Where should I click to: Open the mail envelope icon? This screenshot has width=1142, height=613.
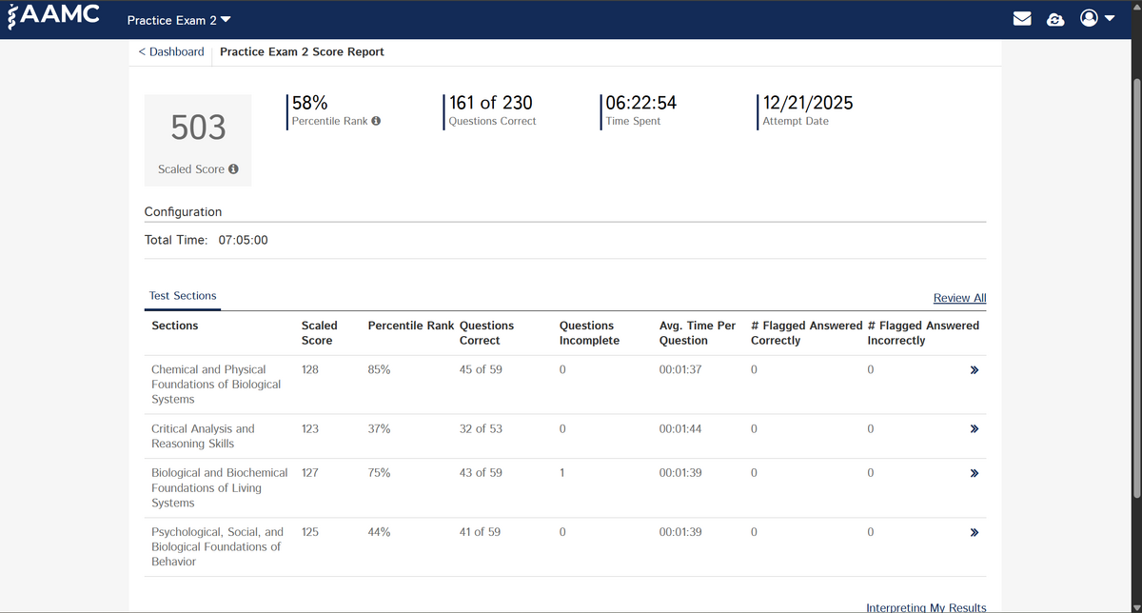tap(1023, 19)
